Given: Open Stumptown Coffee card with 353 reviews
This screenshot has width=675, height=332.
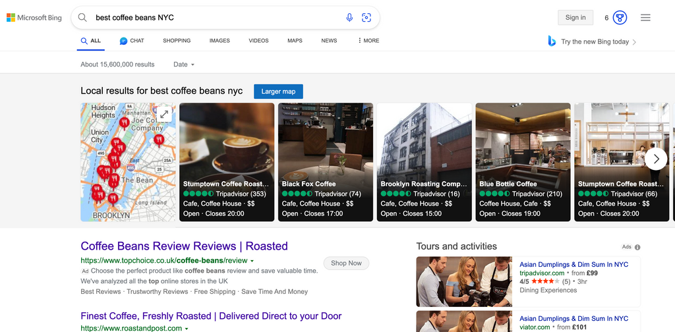Looking at the screenshot, I should pos(227,162).
